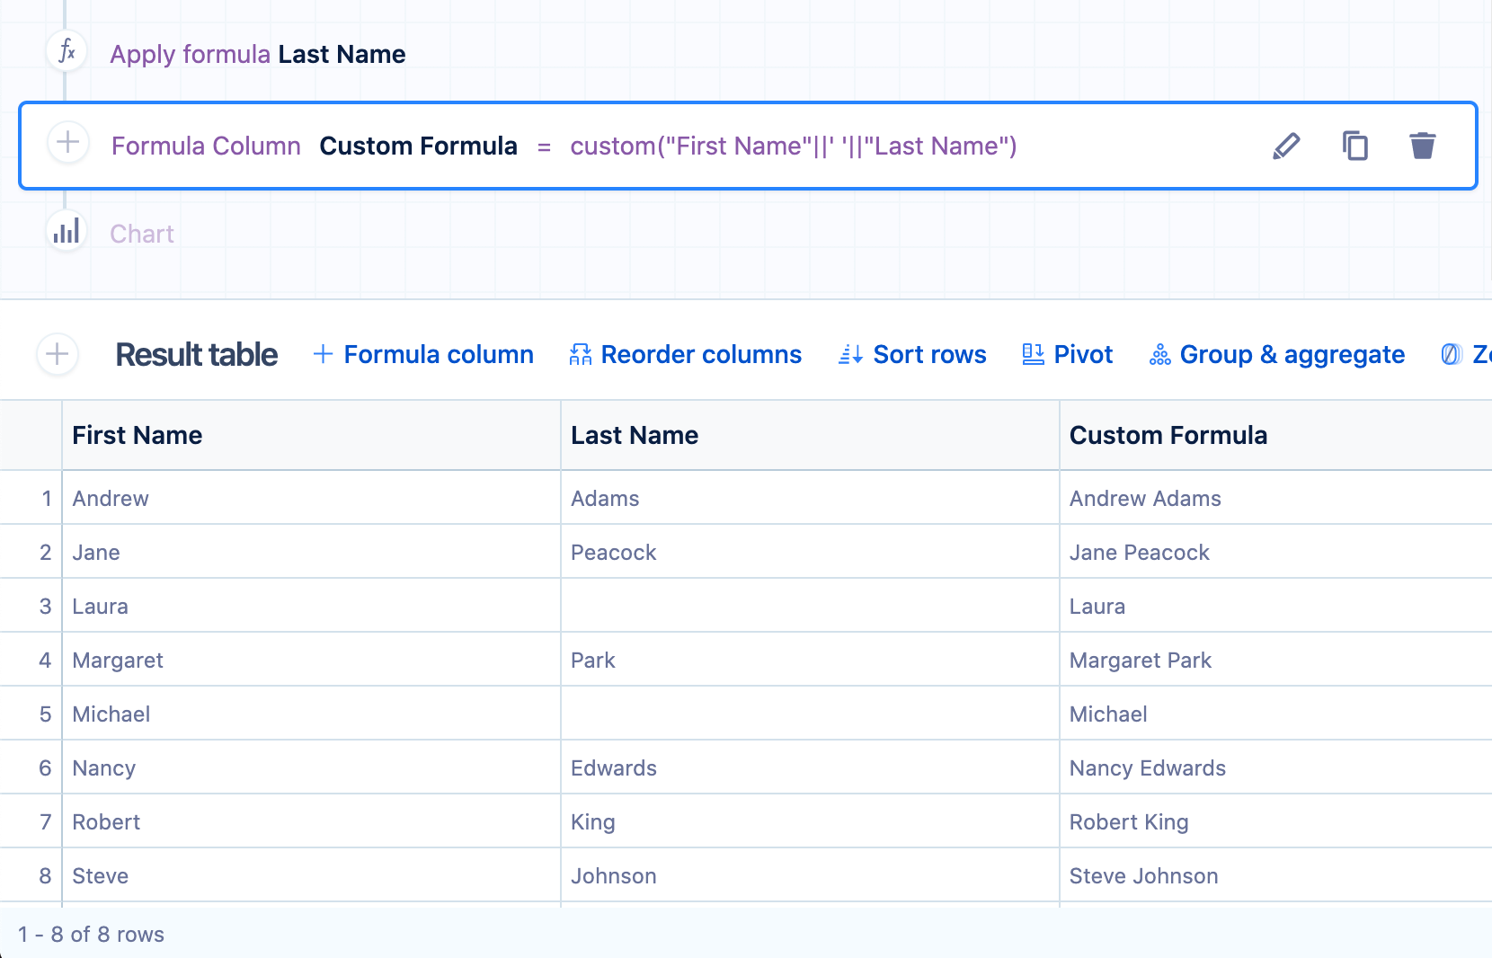Click the First Name column header
Viewport: 1492px width, 958px height.
138,436
